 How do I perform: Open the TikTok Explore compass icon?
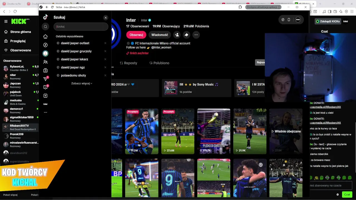click(45, 45)
